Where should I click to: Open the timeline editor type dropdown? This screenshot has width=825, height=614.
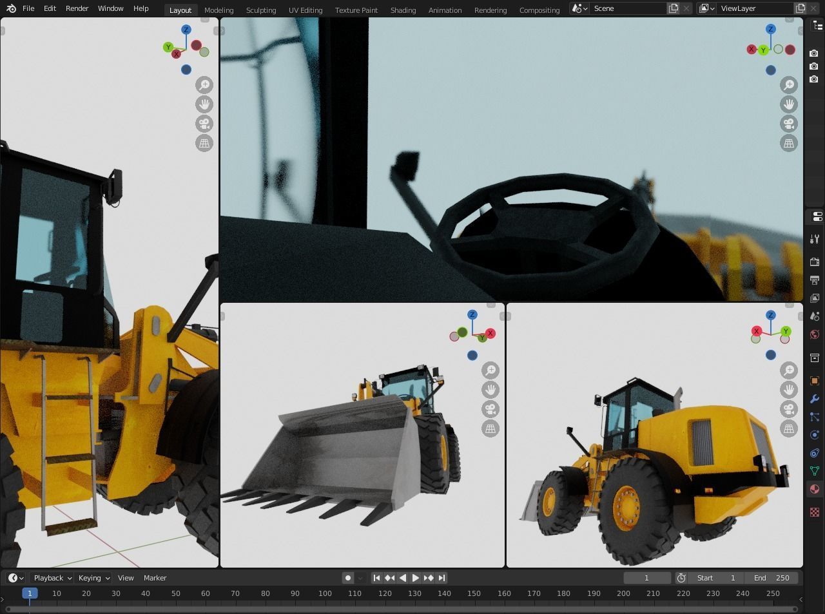coord(15,578)
